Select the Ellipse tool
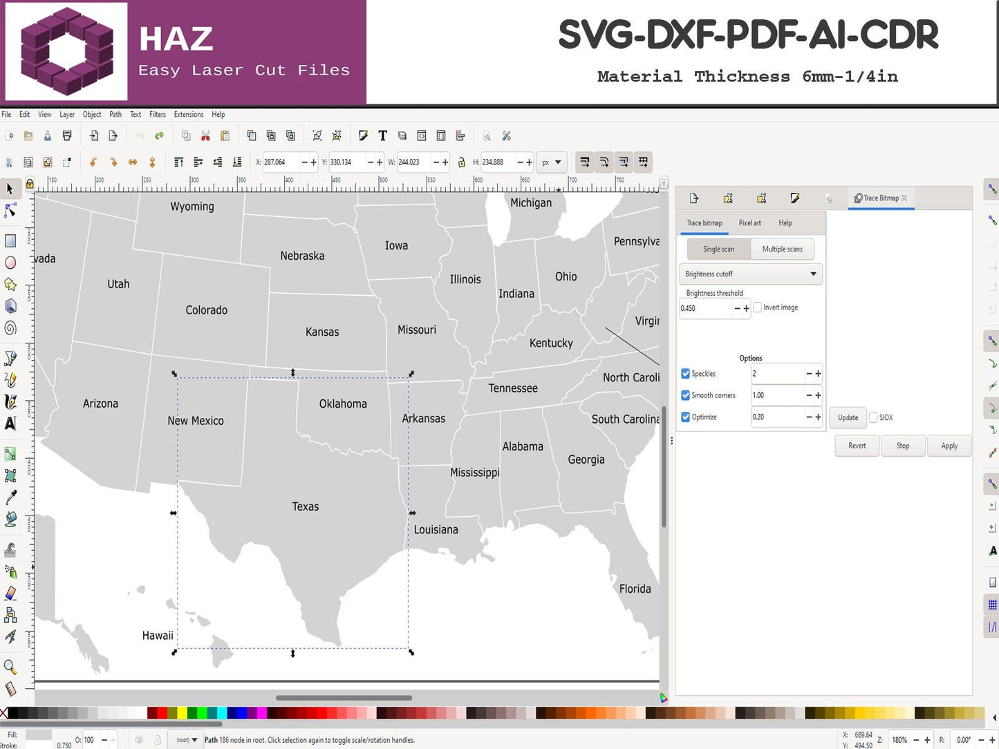This screenshot has width=999, height=749. pyautogui.click(x=10, y=263)
